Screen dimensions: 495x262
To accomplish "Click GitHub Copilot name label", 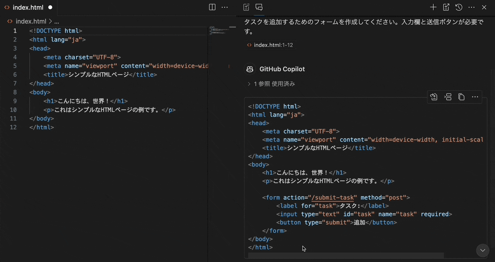I will (x=282, y=69).
